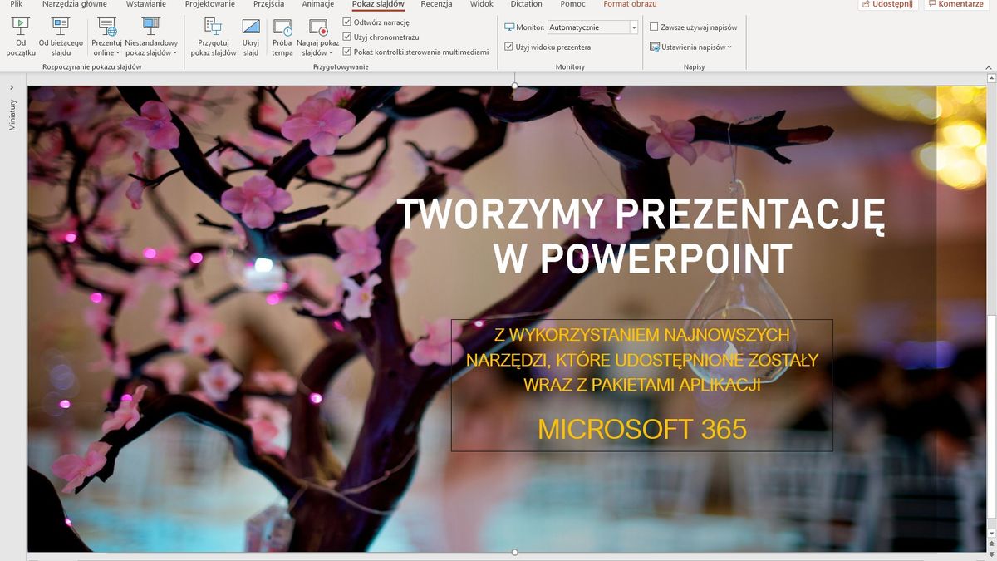Click the Microsoft 365 subtitle text

tap(642, 429)
